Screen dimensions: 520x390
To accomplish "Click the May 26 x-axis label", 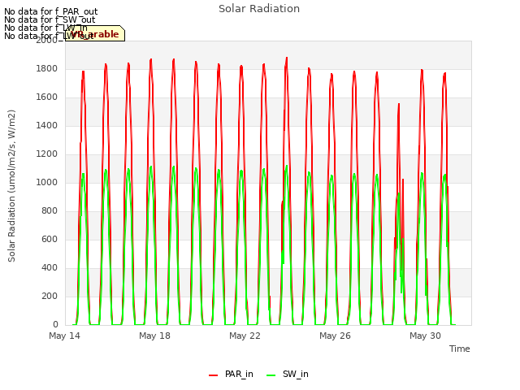I will click(335, 336).
